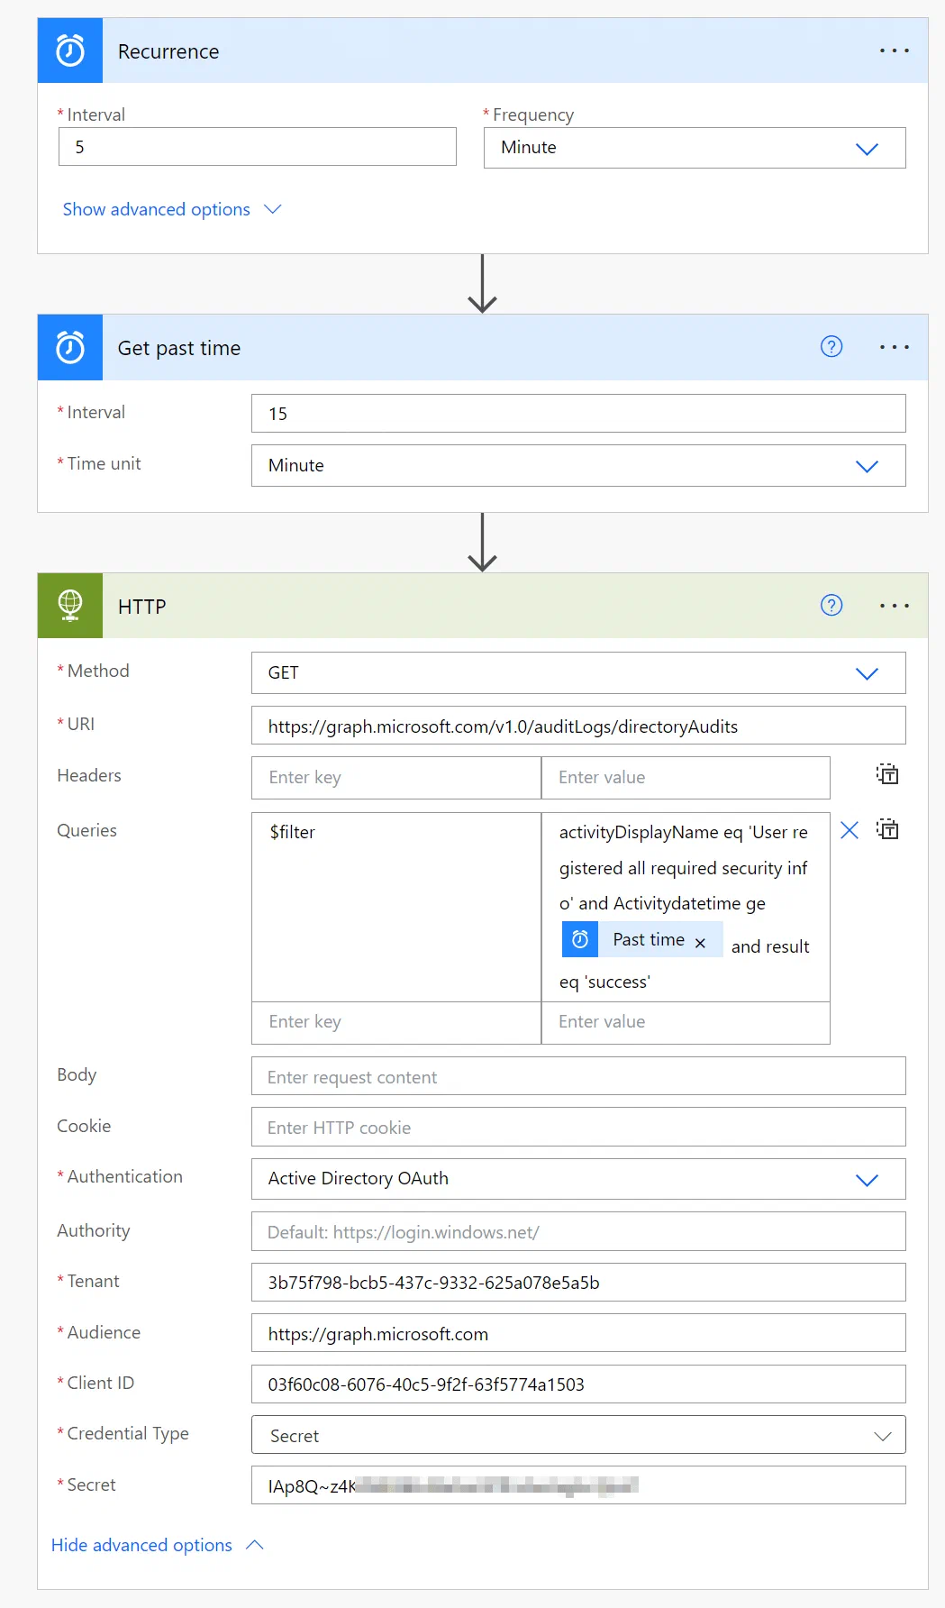The width and height of the screenshot is (945, 1608).
Task: Click the Body request content field
Action: coord(578,1076)
